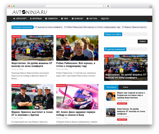This screenshot has width=159, height=134.
Task: Click date under Маркус Эриксон headline
Action: (x=17, y=118)
